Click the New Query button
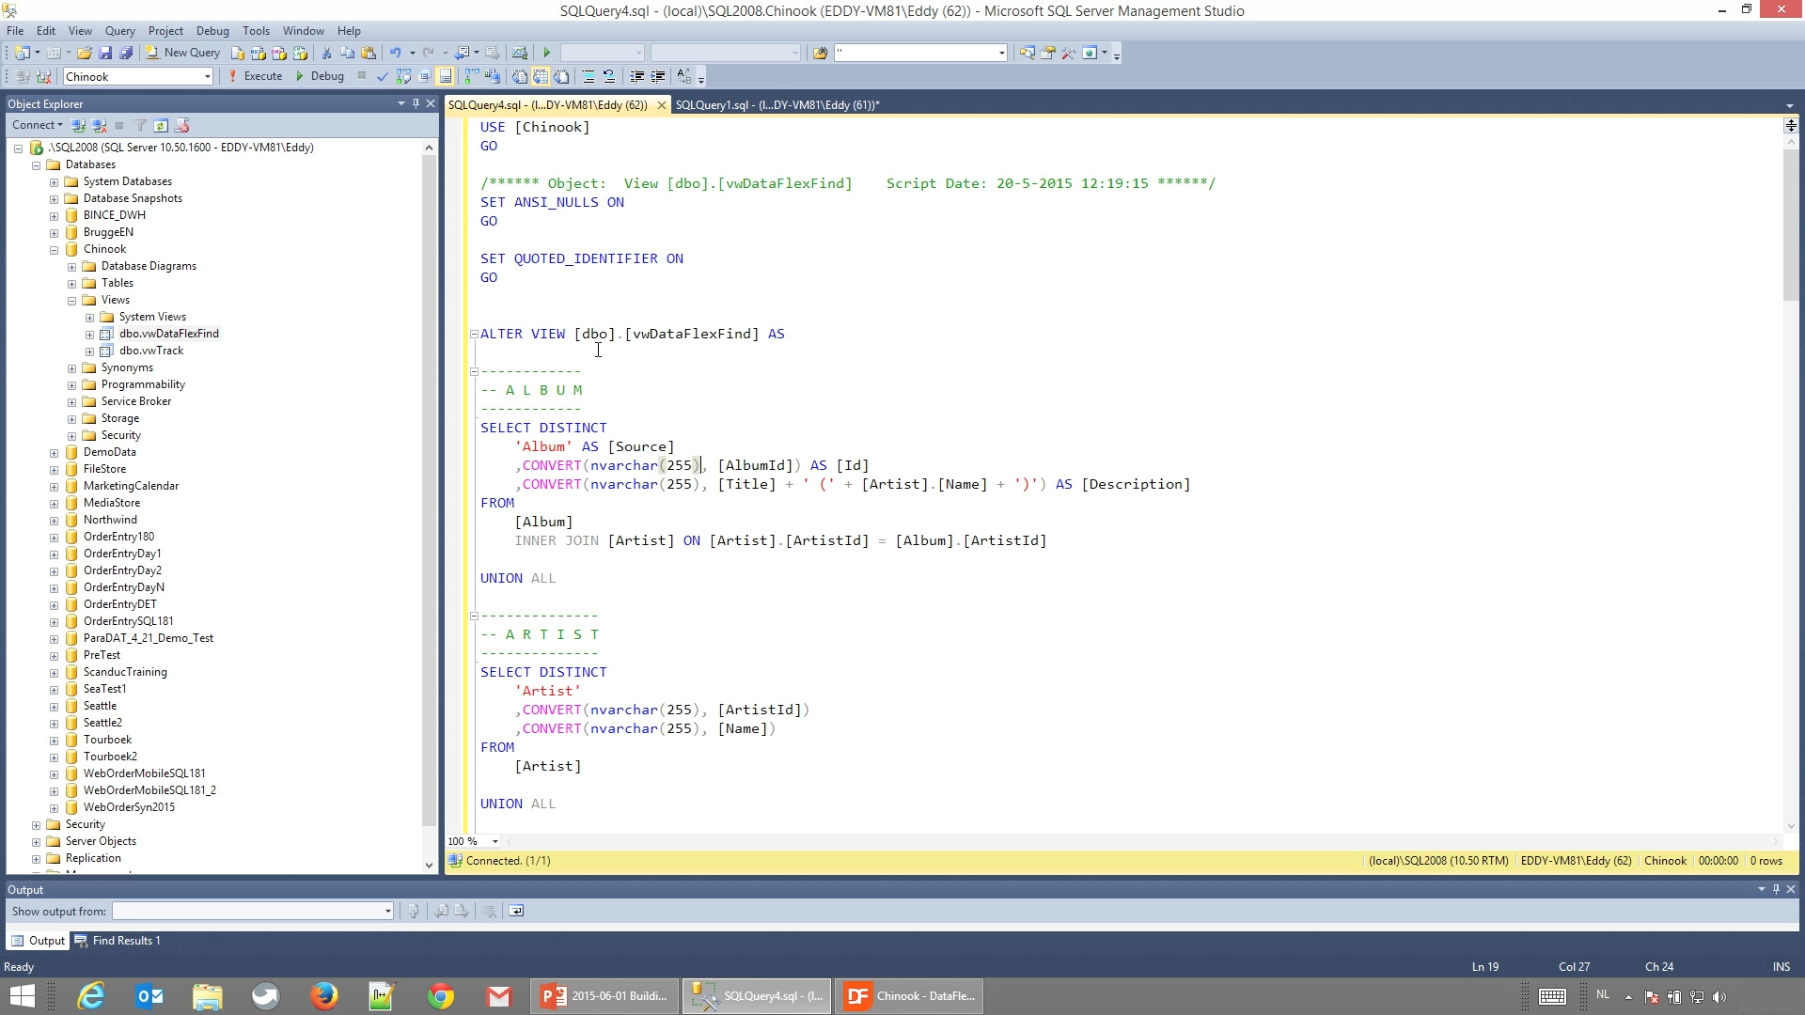1805x1015 pixels. pos(183,53)
